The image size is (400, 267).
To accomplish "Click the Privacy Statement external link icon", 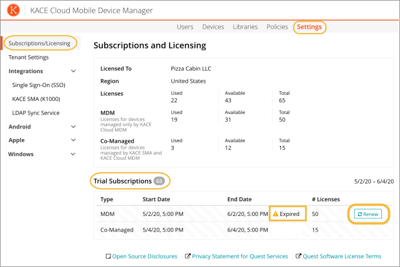I will 188,256.
